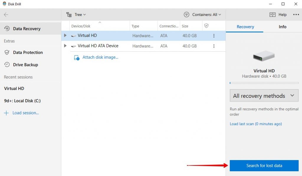Open the three-dots menu in the top bar
Image resolution: width=302 pixels, height=176 pixels.
pos(296,14)
